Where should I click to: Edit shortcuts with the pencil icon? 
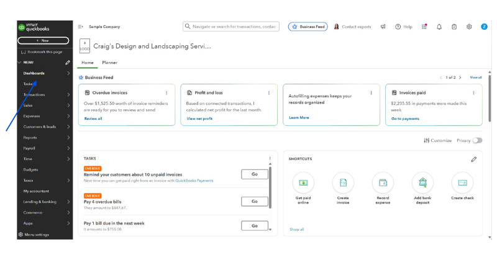[474, 159]
